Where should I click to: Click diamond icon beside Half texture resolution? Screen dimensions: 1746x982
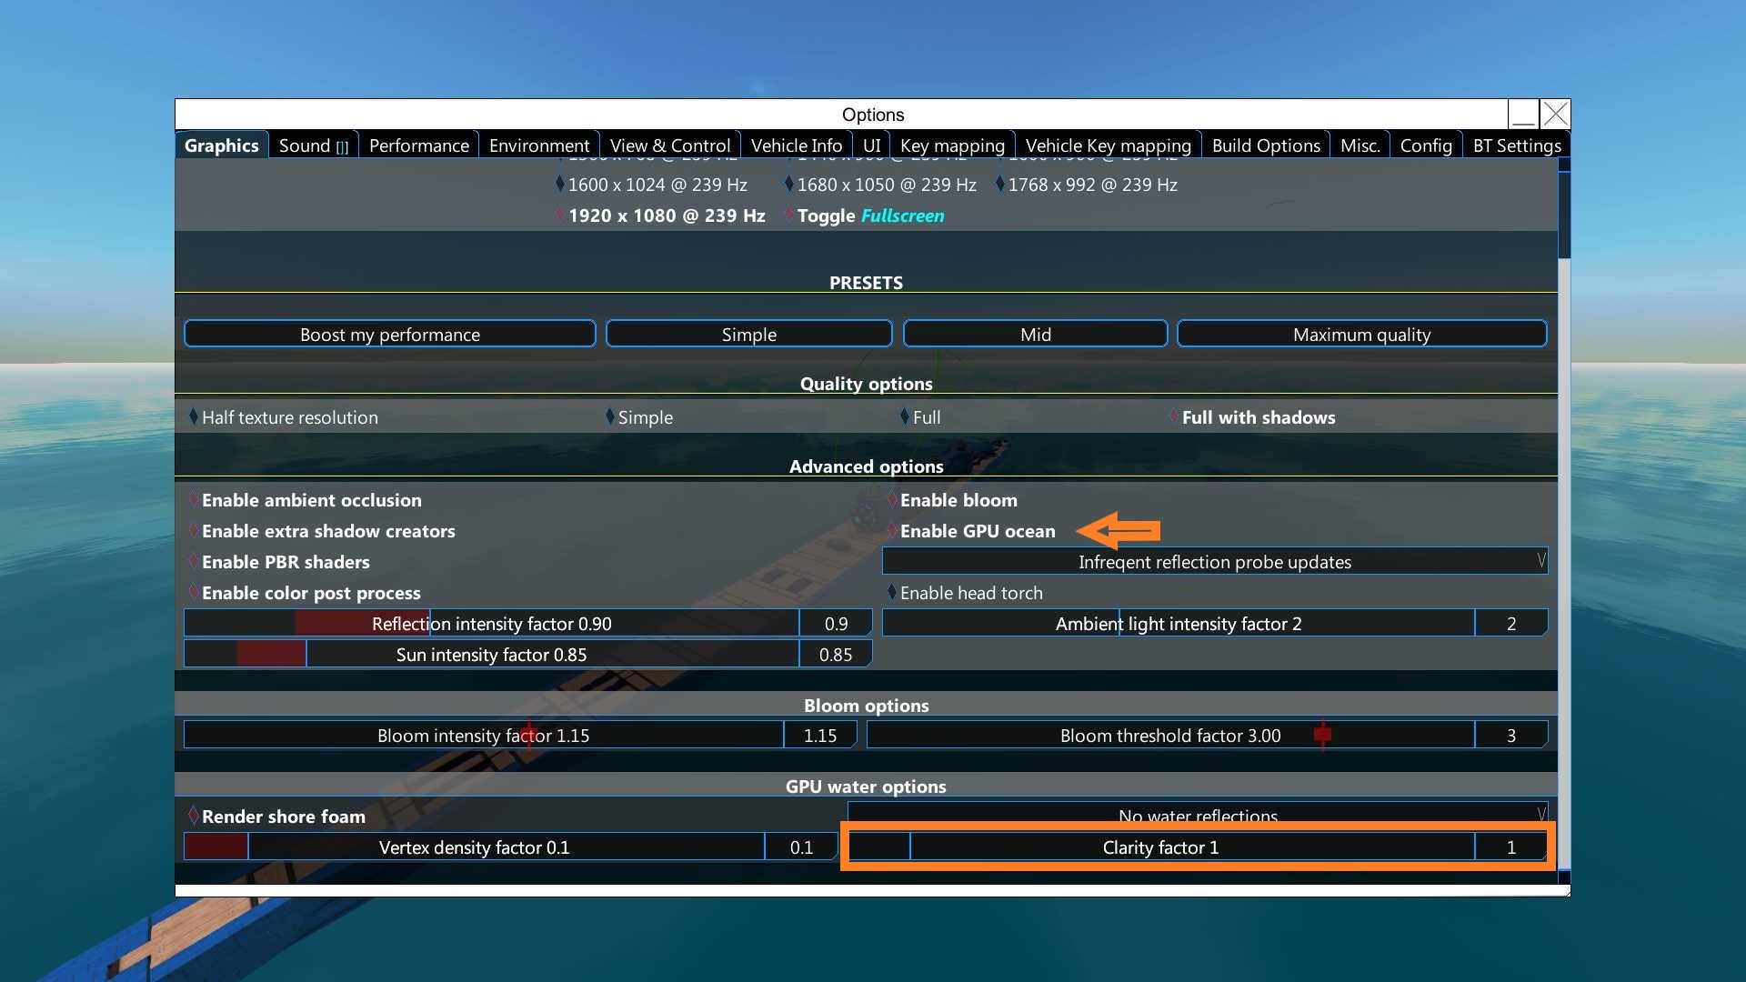(x=193, y=416)
